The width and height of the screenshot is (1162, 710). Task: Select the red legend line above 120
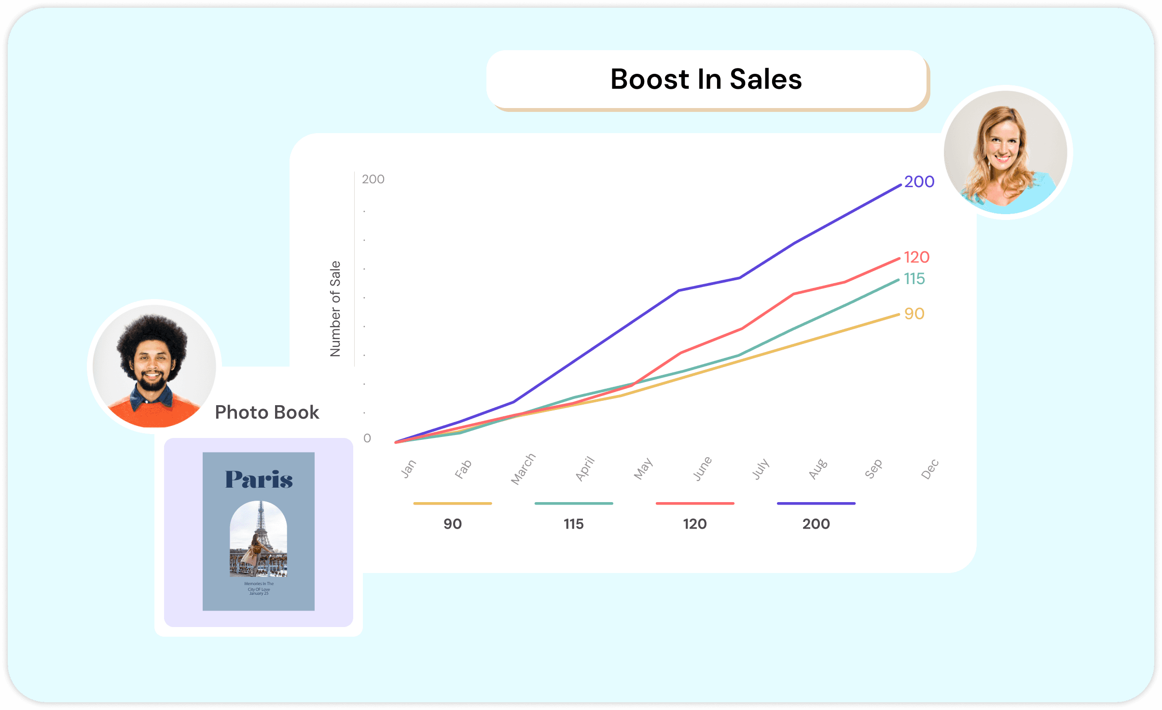pyautogui.click(x=694, y=504)
